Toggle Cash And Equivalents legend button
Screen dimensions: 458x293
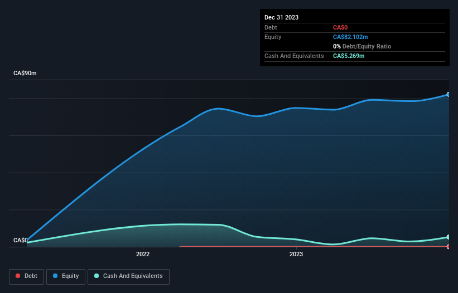point(128,276)
